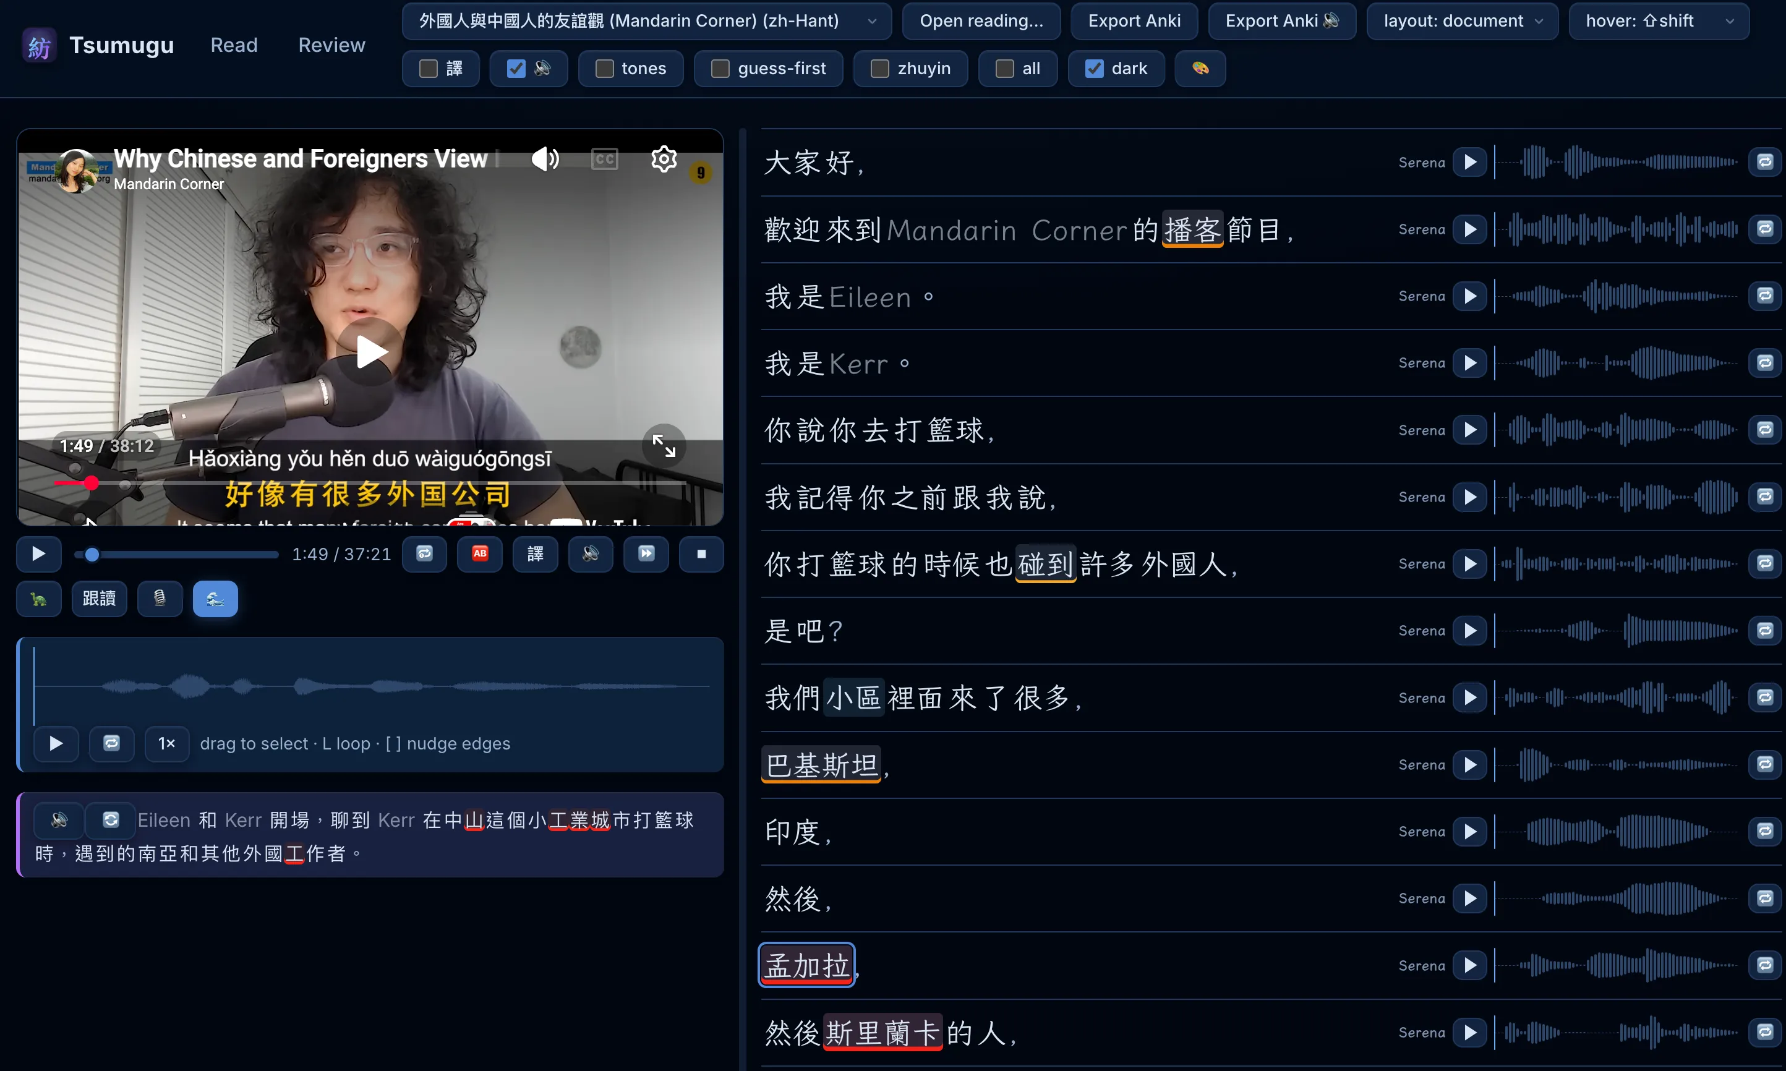Open the document selector dropdown

(647, 21)
